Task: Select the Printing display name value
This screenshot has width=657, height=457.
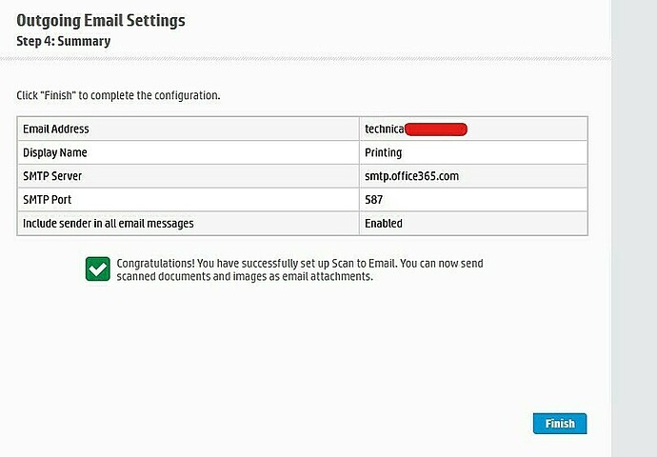Action: point(383,152)
